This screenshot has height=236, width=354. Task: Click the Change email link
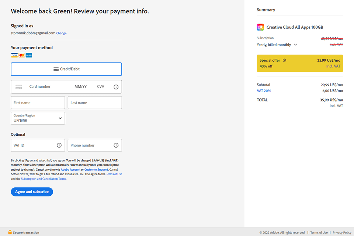click(x=62, y=33)
